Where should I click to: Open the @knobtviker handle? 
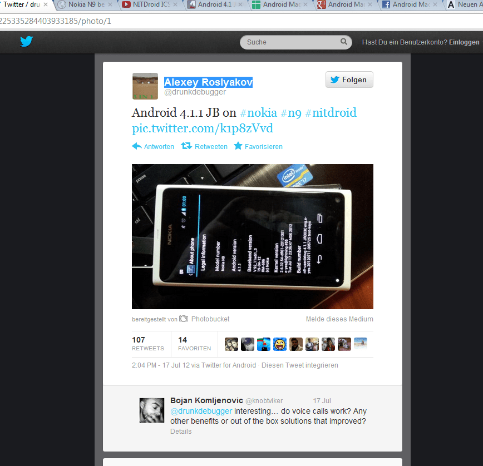tap(264, 401)
